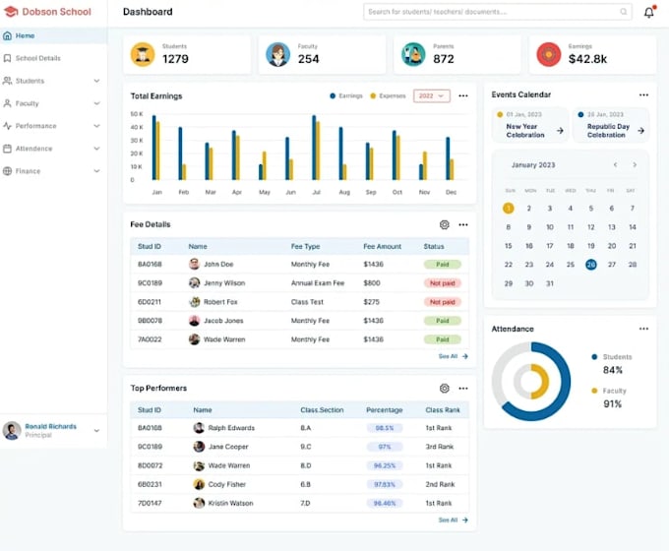Screen dimensions: 669x551
Task: Open Events Calendar three-dot menu
Action: pos(643,94)
